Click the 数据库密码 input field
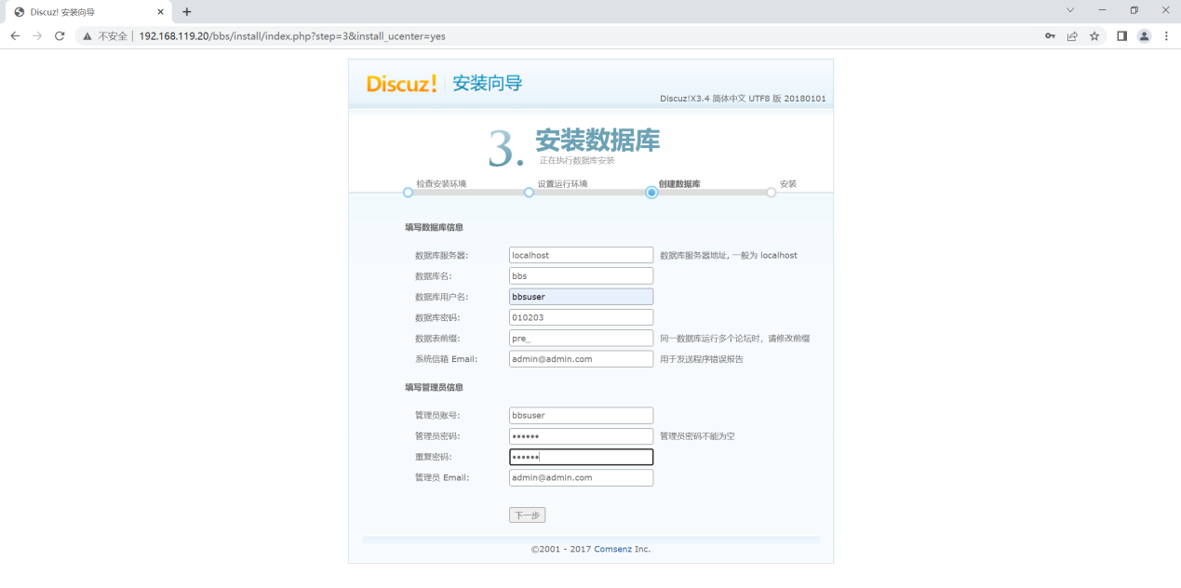This screenshot has height=588, width=1181. [x=581, y=317]
